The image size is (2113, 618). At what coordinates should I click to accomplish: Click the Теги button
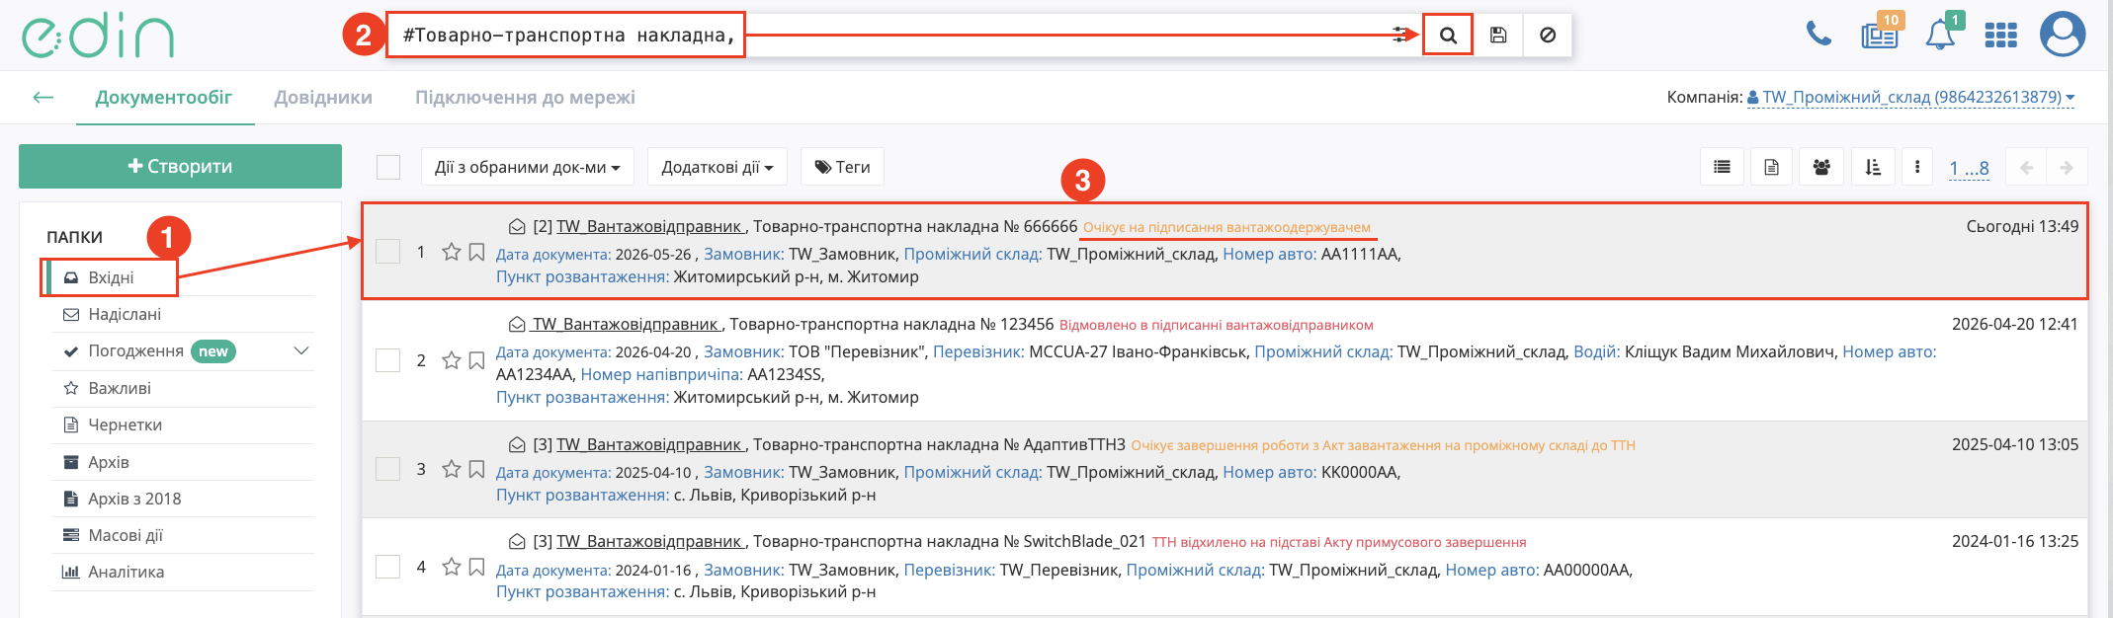point(842,167)
